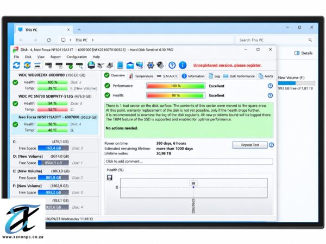326x244 pixels.
Task: Click the refresh button in This PC window
Action: 49,40
